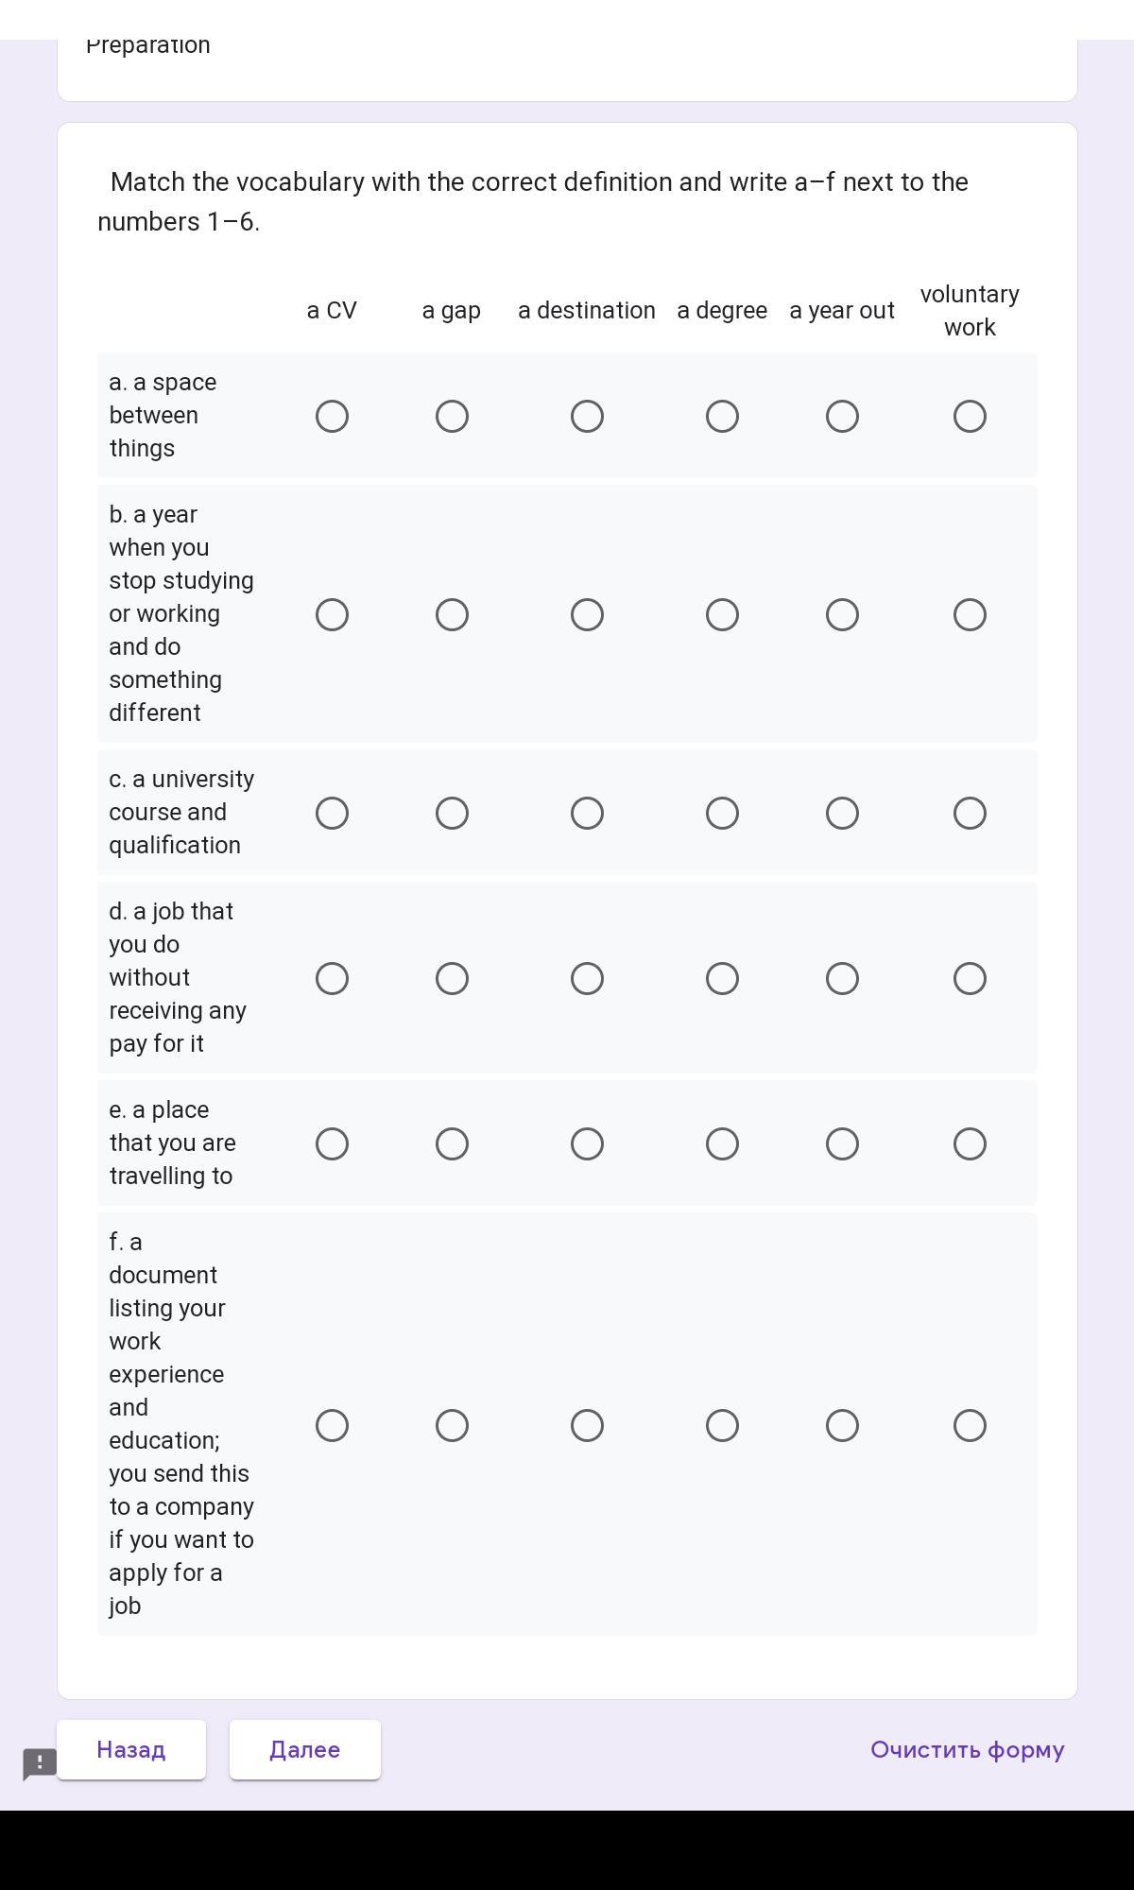
Task: Select 'a year out' for job without pay row
Action: tap(842, 979)
